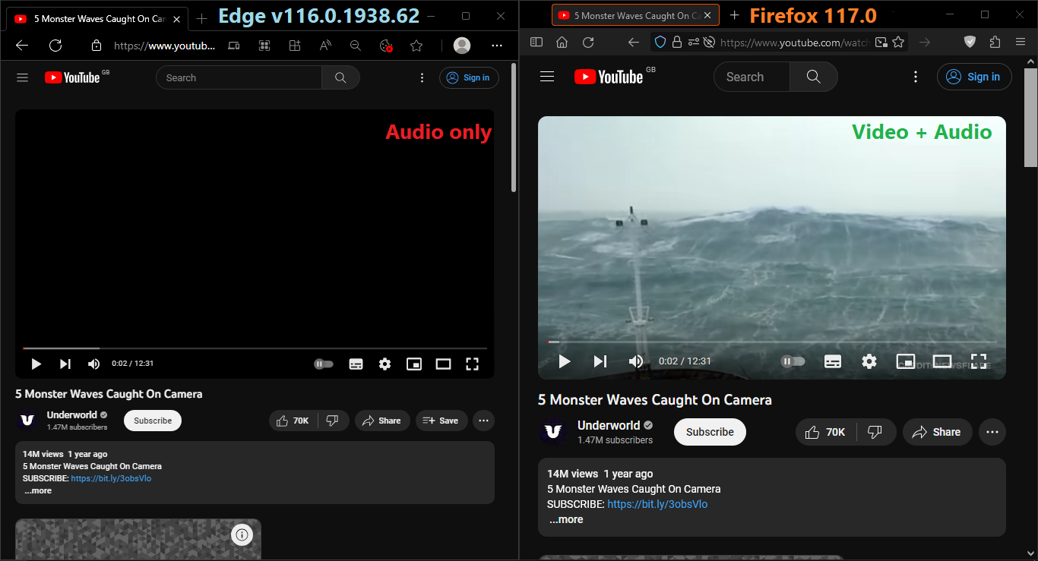1038x561 pixels.
Task: Click YouTube search magnifier button in Edge
Action: click(x=340, y=77)
